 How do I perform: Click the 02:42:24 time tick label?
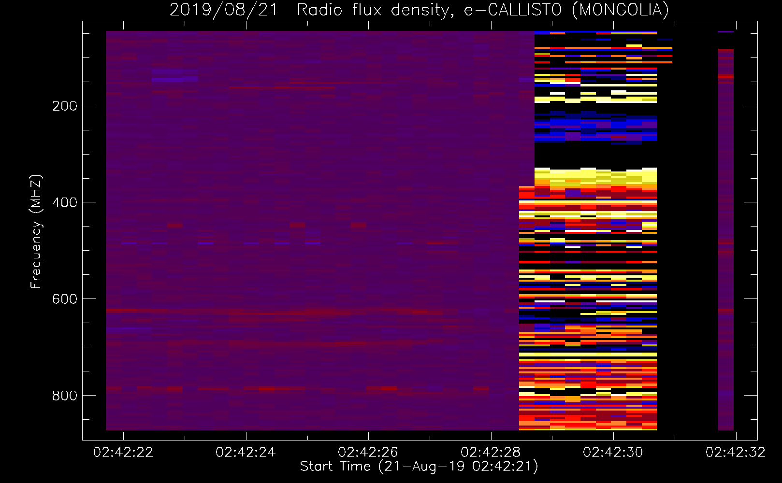pyautogui.click(x=246, y=453)
